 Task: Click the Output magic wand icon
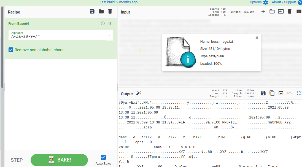tap(139, 93)
